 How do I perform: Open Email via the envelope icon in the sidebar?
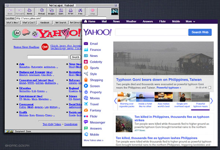point(86,44)
